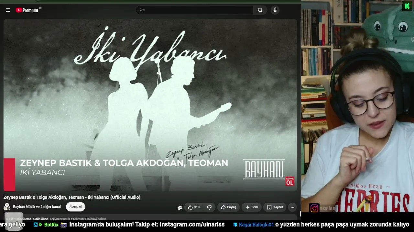Click the blue badge before KaganBaloglu01

pos(235,225)
